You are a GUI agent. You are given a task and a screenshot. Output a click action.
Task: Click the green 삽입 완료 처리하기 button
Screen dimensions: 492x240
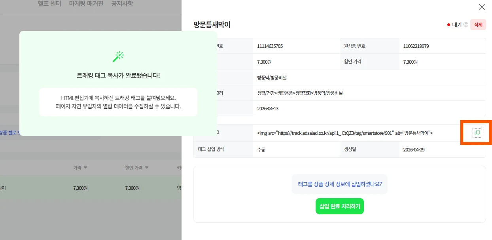click(339, 206)
